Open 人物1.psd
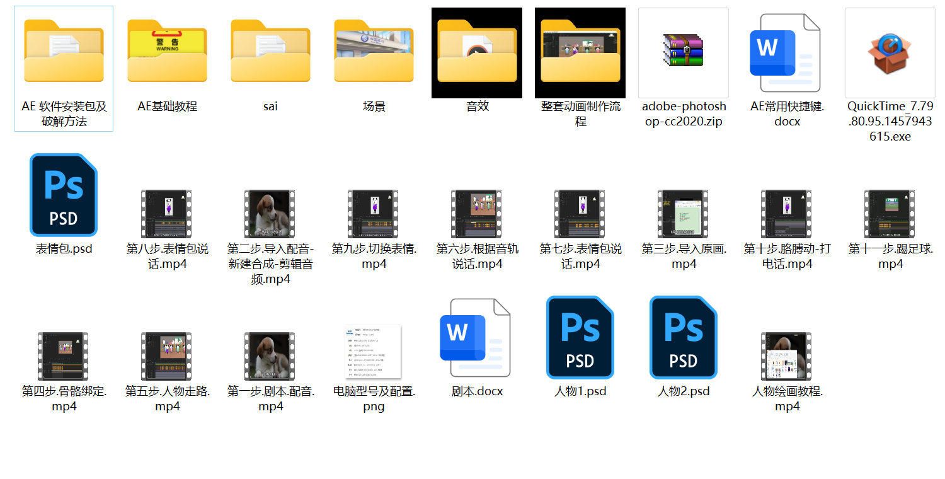The height and width of the screenshot is (479, 945). [x=580, y=337]
